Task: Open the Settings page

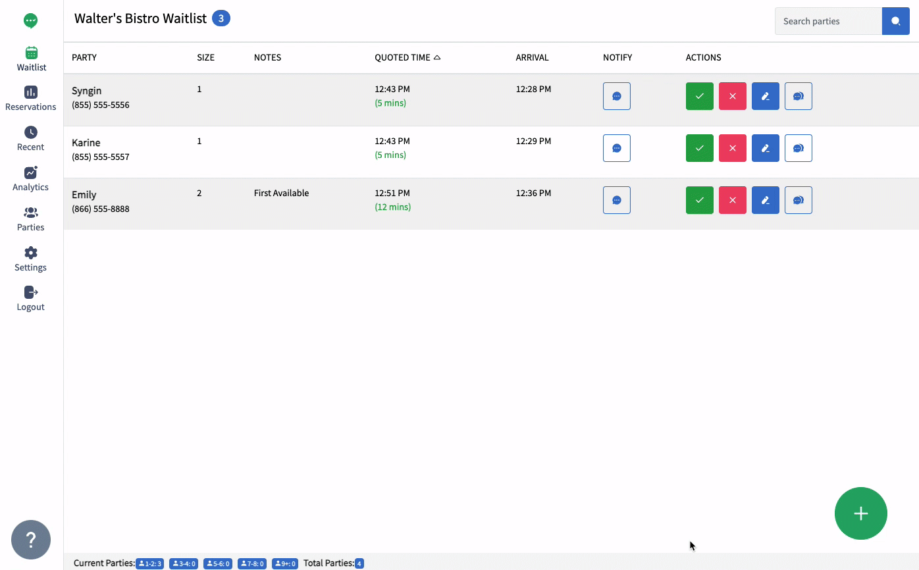Action: [x=30, y=258]
